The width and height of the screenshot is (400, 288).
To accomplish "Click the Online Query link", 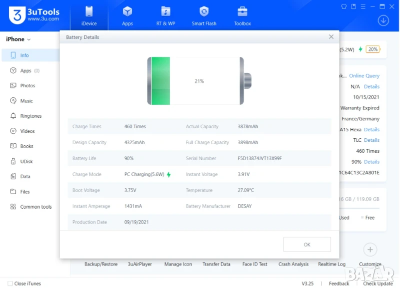I will (364, 76).
